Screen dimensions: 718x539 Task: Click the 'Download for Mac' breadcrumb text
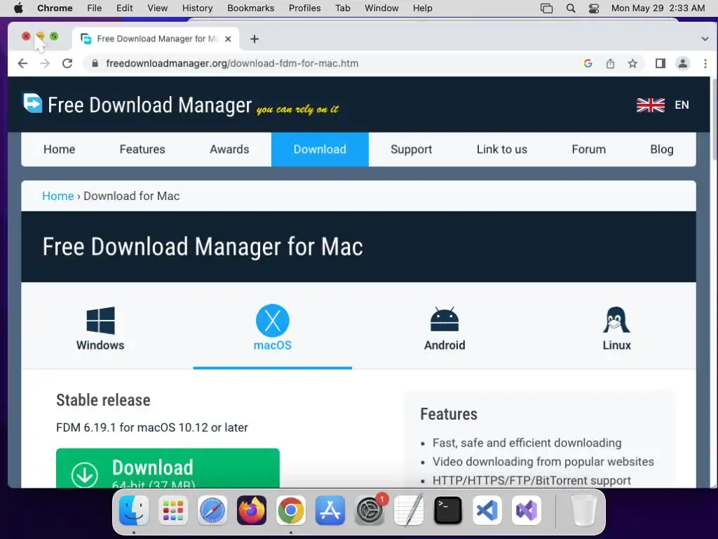click(131, 197)
